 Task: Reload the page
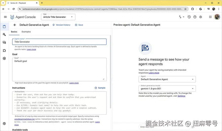pyautogui.click(x=14, y=9)
